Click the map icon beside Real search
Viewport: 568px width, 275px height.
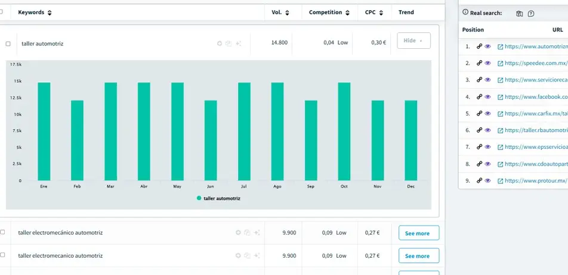[x=519, y=14]
